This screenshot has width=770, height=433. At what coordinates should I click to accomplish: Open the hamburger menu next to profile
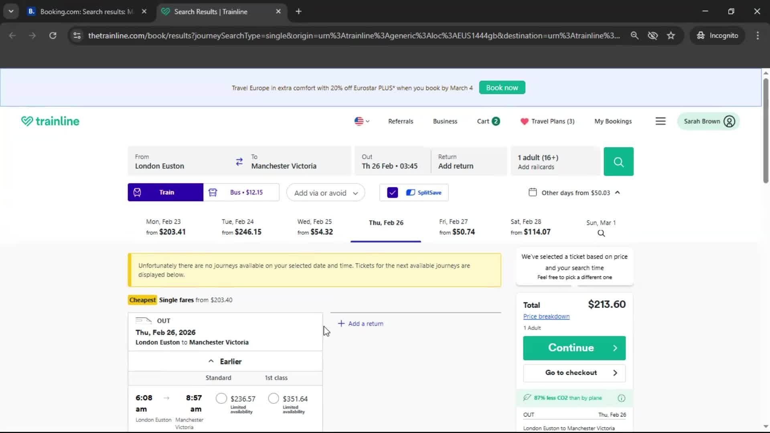(x=661, y=121)
